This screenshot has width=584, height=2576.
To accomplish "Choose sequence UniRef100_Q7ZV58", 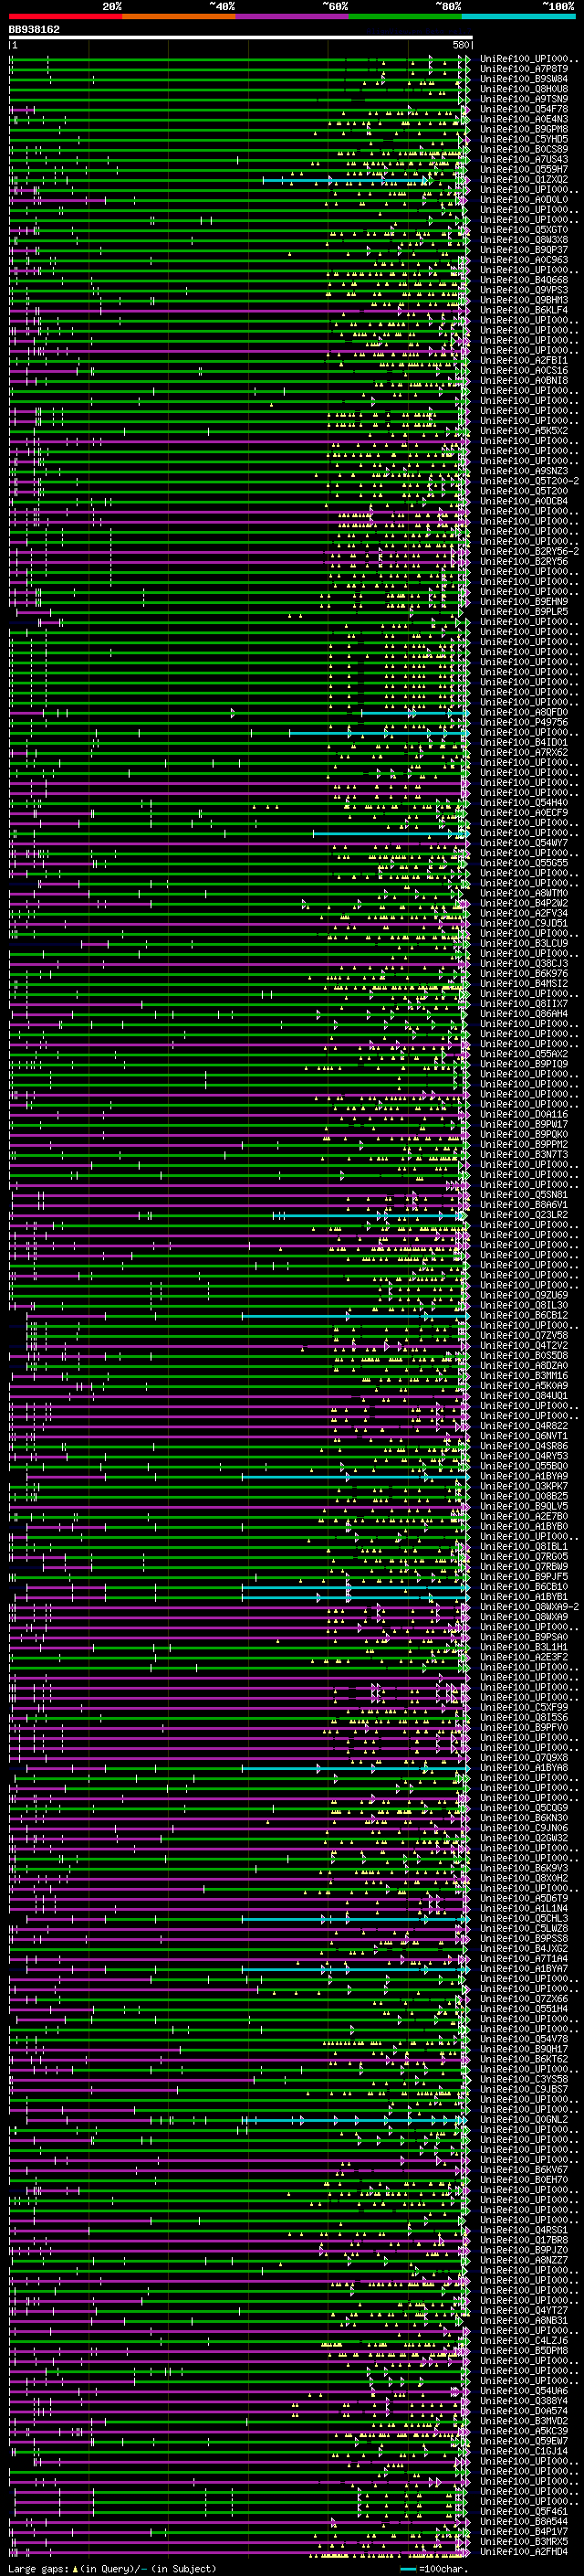I will 524,1335.
